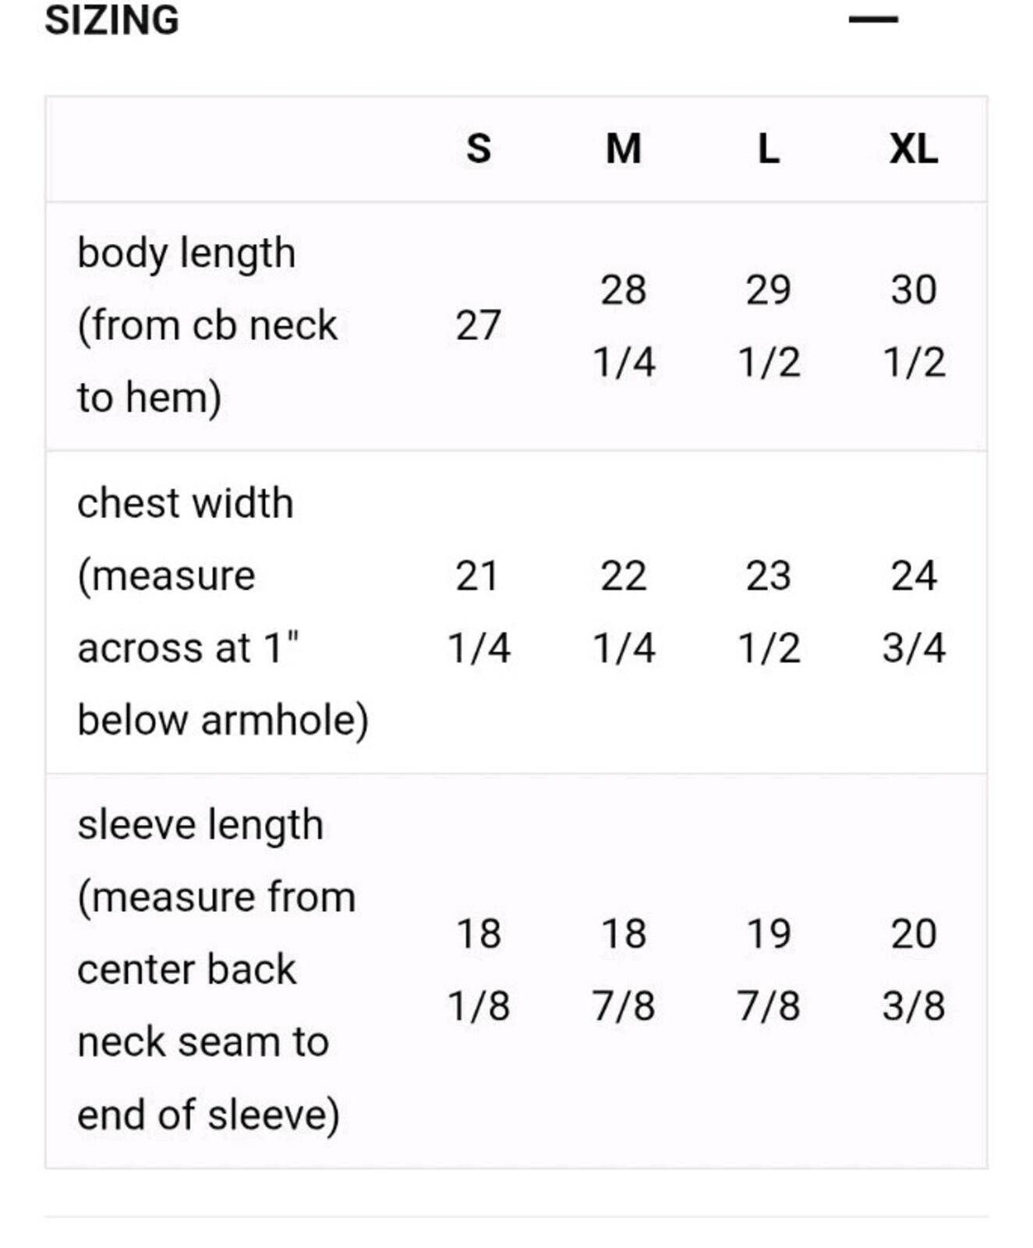Click the sleeve length value 18 7/8
Viewport: 1033px width, 1248px height.
click(x=624, y=970)
